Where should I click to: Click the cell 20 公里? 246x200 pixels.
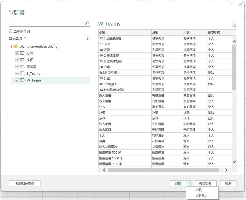pos(125,67)
